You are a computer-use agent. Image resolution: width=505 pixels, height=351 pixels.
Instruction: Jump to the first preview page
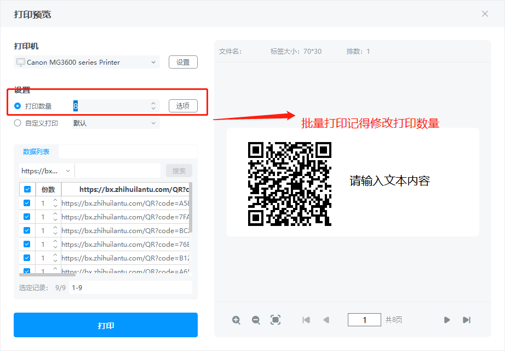coord(306,320)
